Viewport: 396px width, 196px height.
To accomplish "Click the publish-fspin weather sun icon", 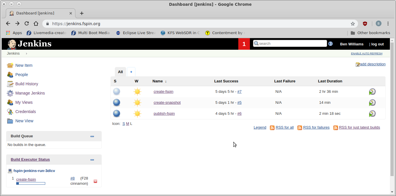I will (137, 114).
